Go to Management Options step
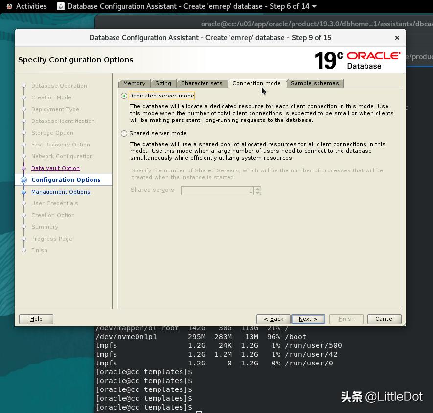This screenshot has height=413, width=433. coord(61,192)
